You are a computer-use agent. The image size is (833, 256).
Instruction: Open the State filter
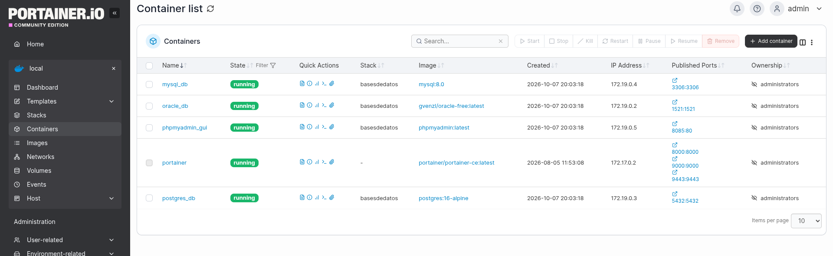266,65
